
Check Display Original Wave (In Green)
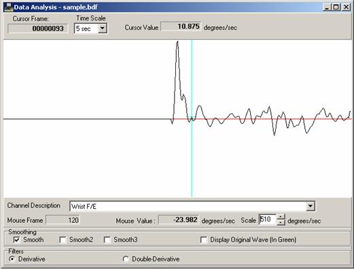(204, 240)
